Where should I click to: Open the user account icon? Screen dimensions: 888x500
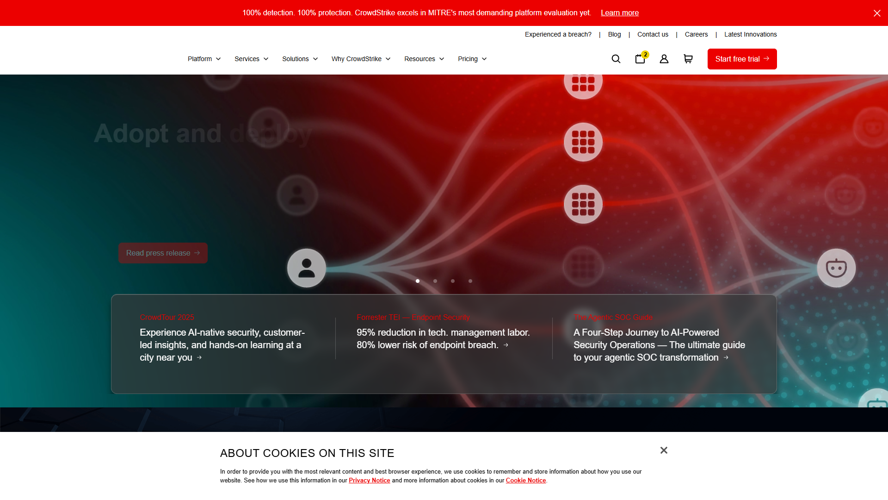pos(664,59)
